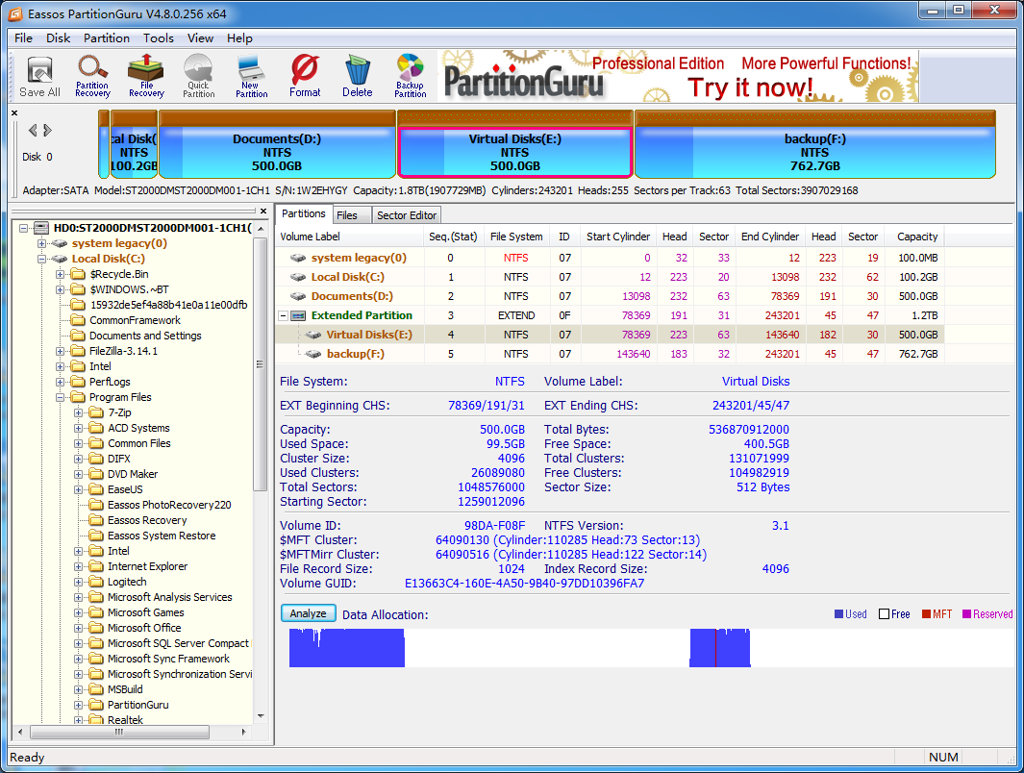Click the Used legend color swatch

[838, 614]
